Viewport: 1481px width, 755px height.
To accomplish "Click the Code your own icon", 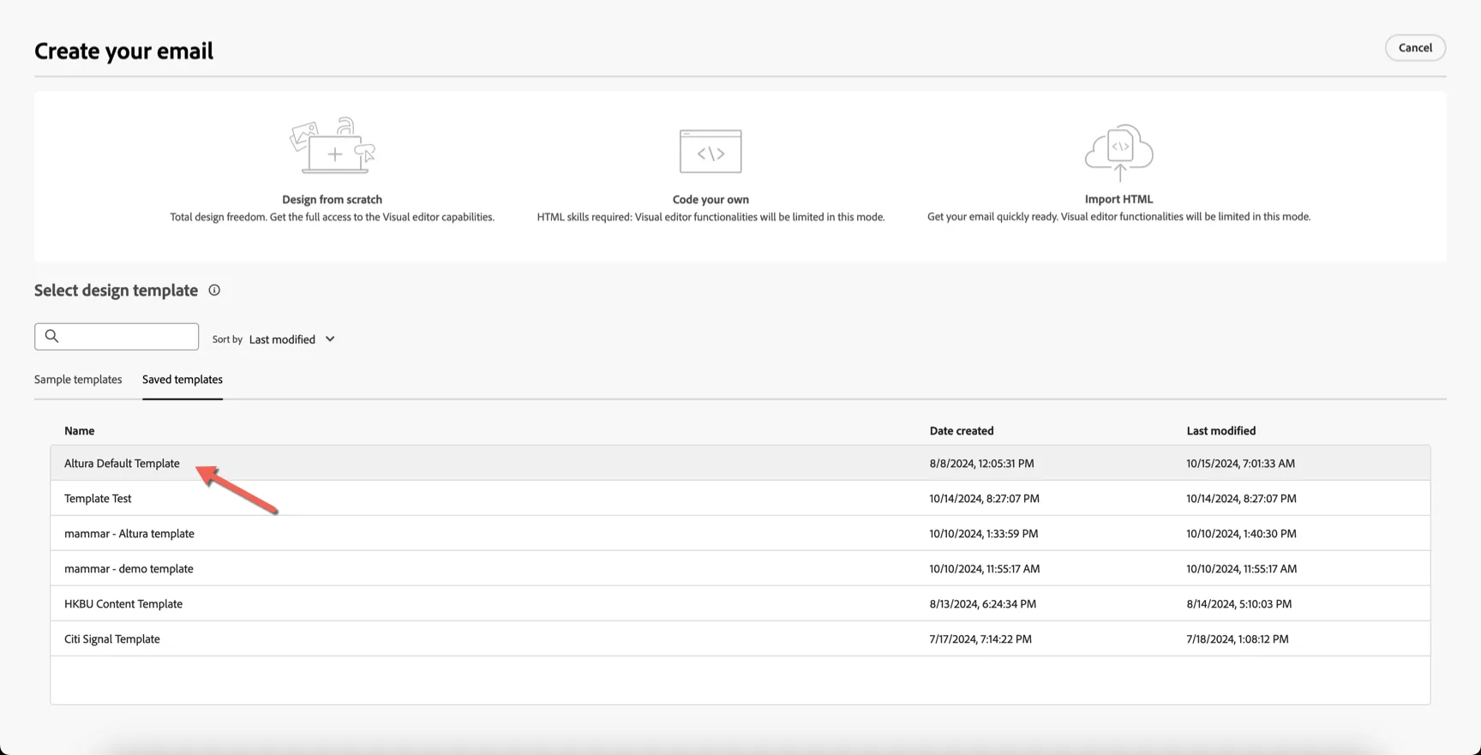I will click(711, 152).
